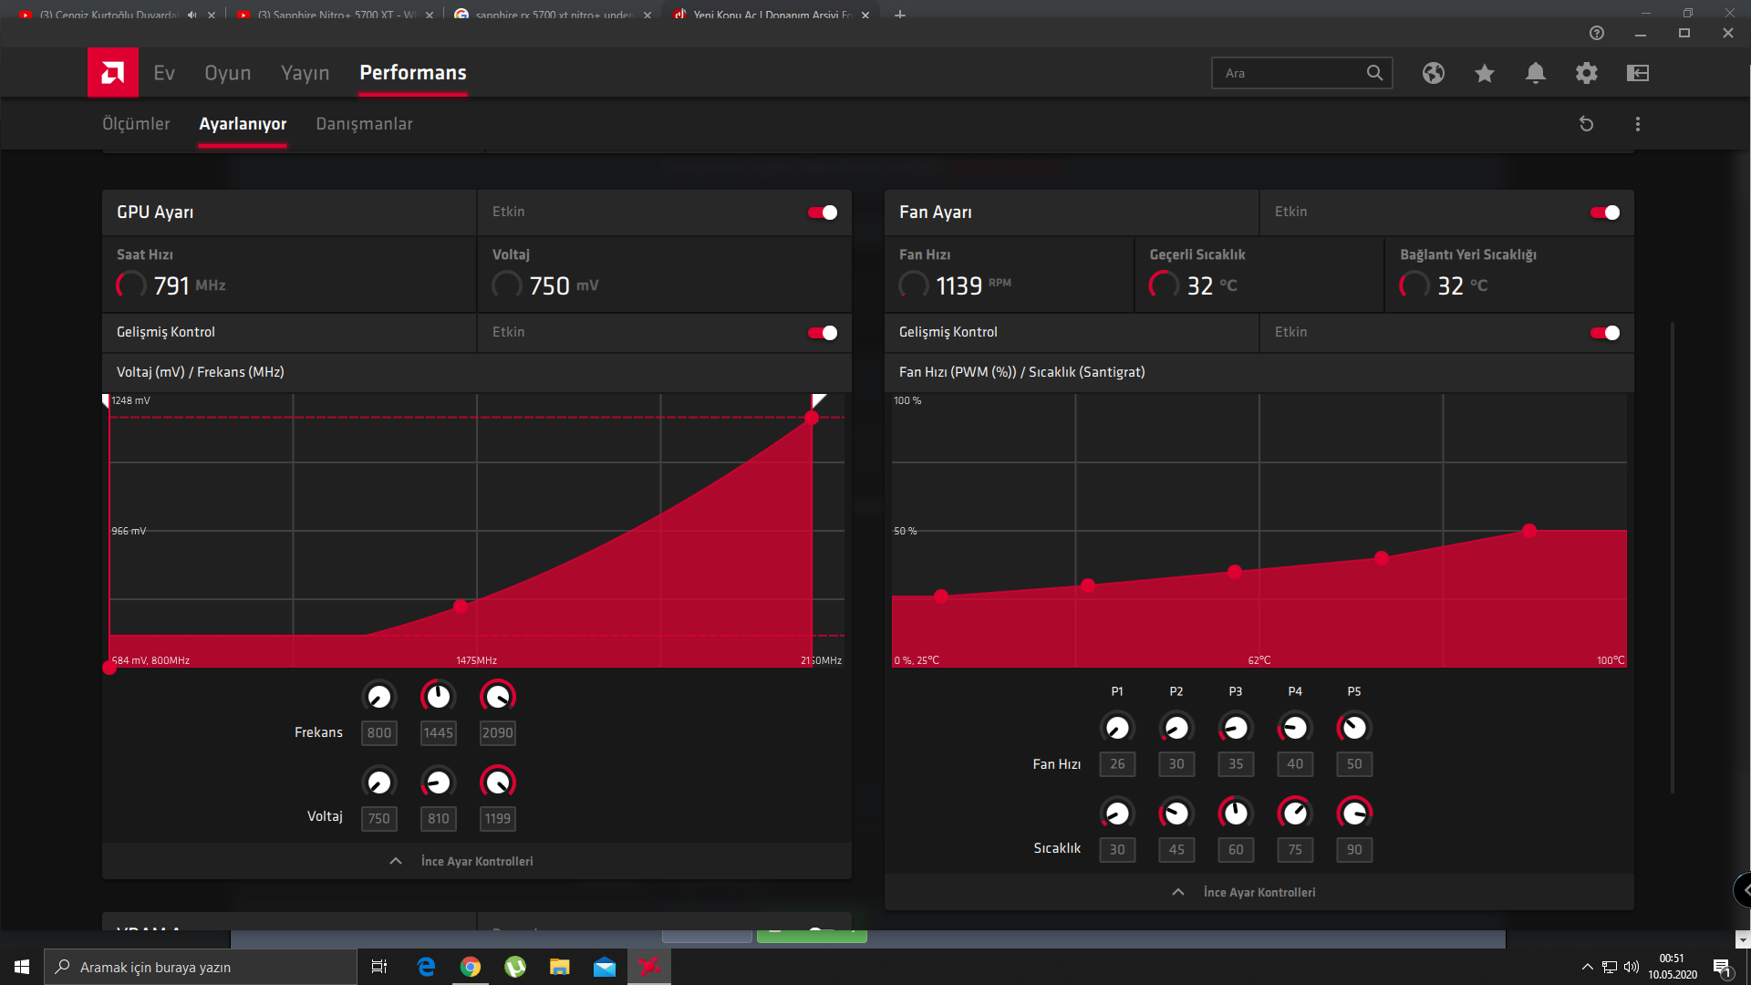The width and height of the screenshot is (1751, 985).
Task: Click voltage field showing 1199
Action: (x=498, y=819)
